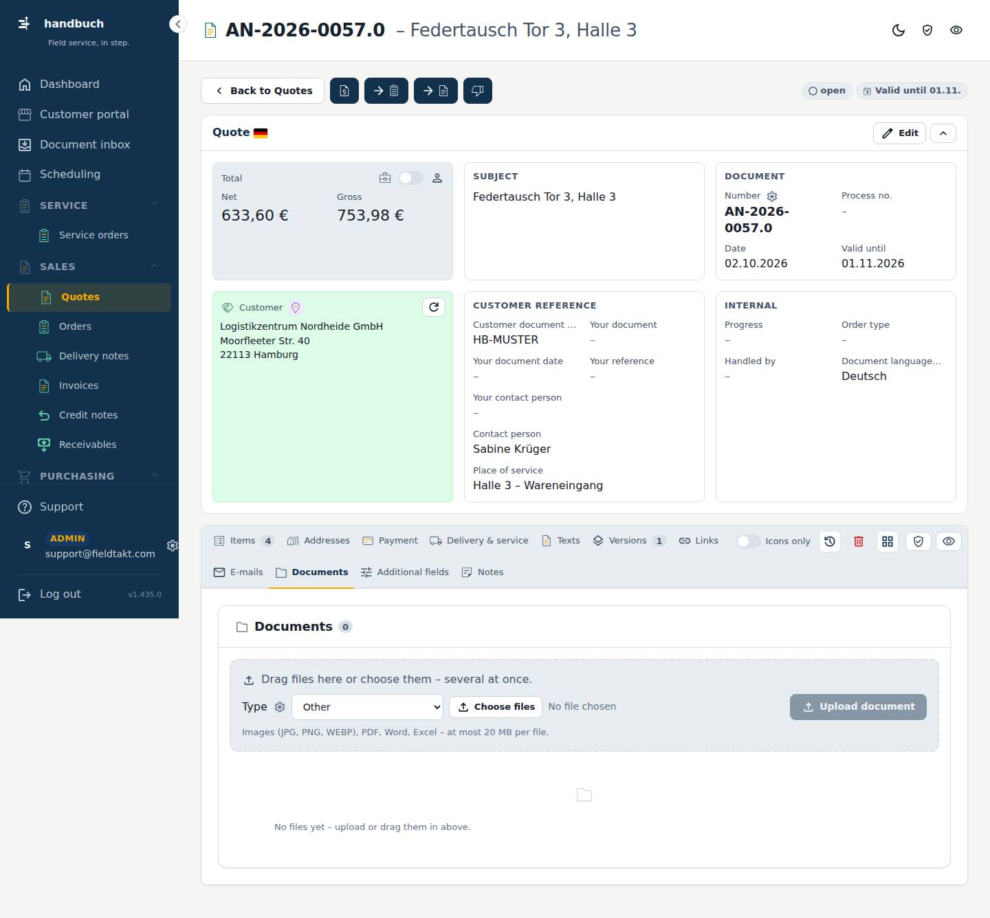Image resolution: width=990 pixels, height=918 pixels.
Task: Open the customer map location pin
Action: (296, 308)
